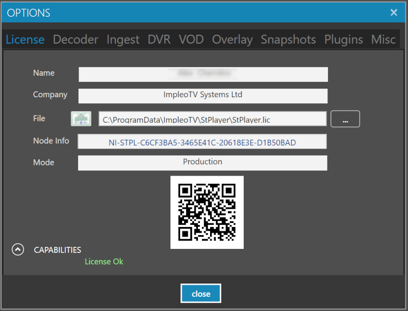Expand the Capabilities section chevron
The image size is (408, 311).
tap(18, 249)
